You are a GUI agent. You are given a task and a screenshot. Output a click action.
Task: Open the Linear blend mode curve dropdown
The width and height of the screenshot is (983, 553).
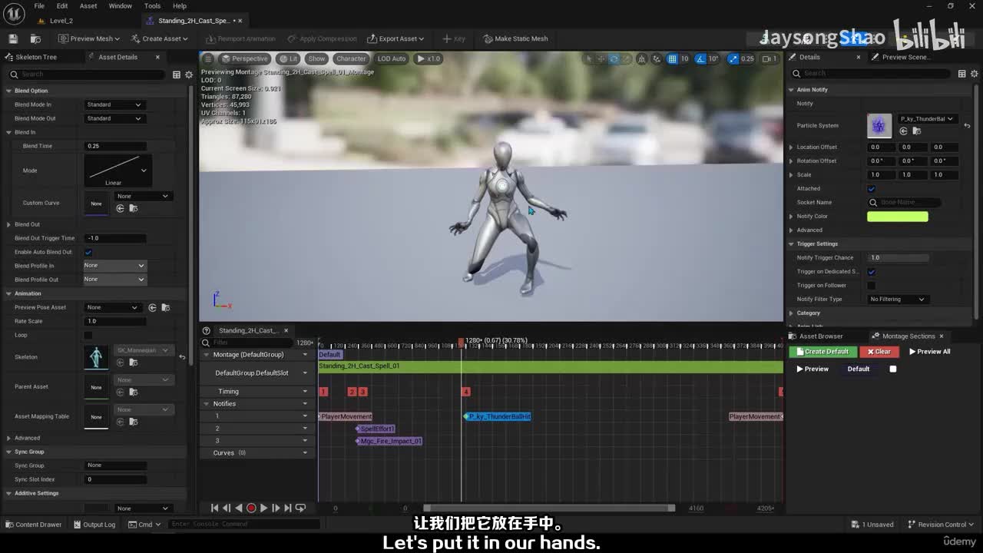point(117,171)
